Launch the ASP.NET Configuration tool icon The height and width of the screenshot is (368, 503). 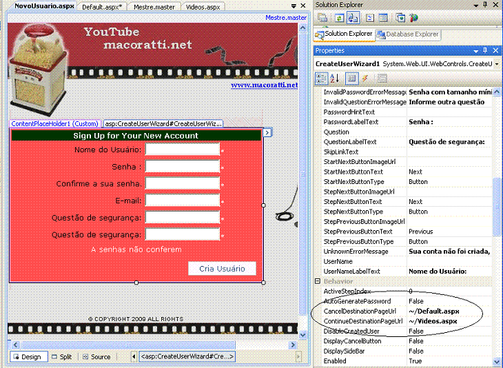tap(414, 18)
